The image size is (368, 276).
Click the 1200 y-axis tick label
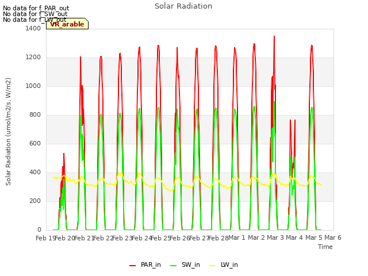tap(33, 57)
